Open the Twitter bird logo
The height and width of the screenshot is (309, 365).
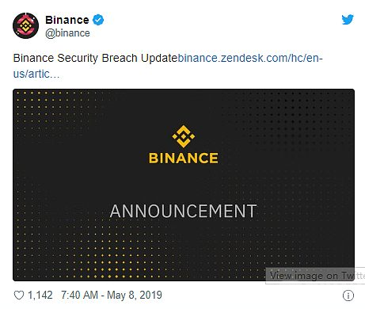348,20
